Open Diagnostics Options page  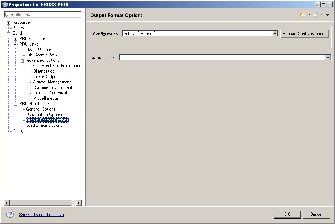(x=45, y=115)
